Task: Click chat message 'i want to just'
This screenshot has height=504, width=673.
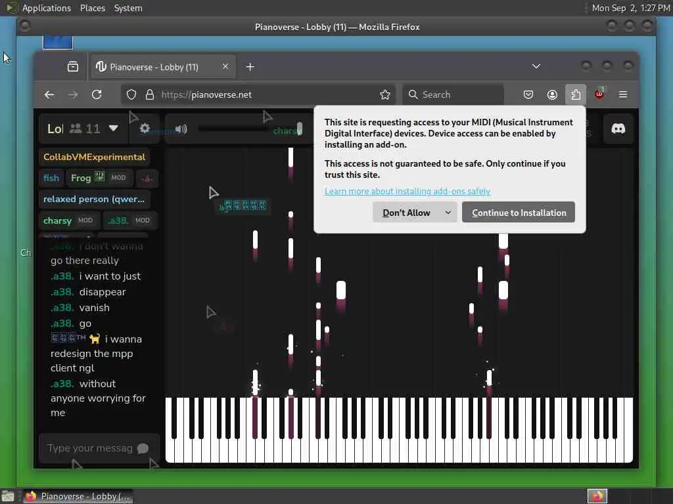Action: click(110, 276)
